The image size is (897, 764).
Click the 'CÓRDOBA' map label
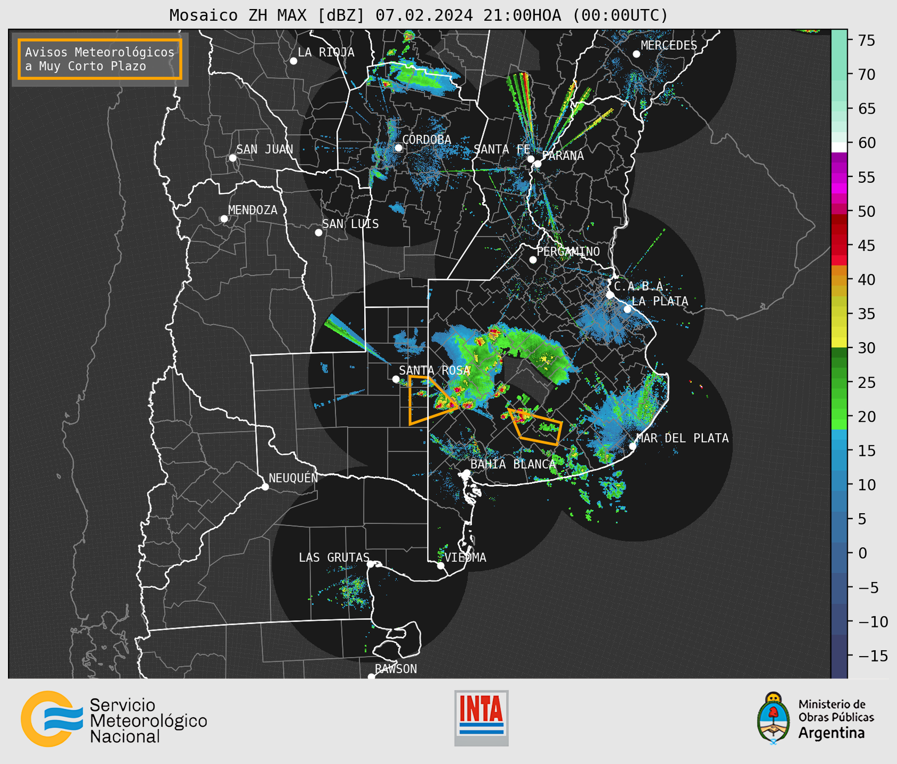click(x=427, y=140)
